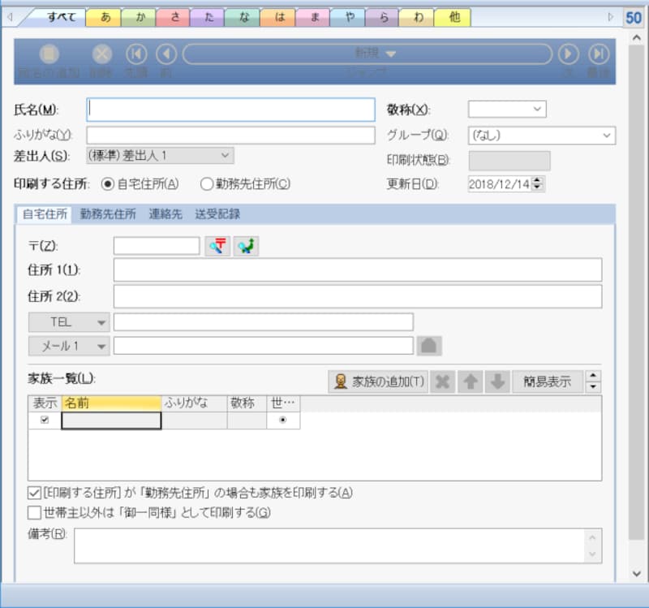Screen dimensions: 649x608
Task: Open the グループ dropdown showing (なし)
Action: [608, 135]
